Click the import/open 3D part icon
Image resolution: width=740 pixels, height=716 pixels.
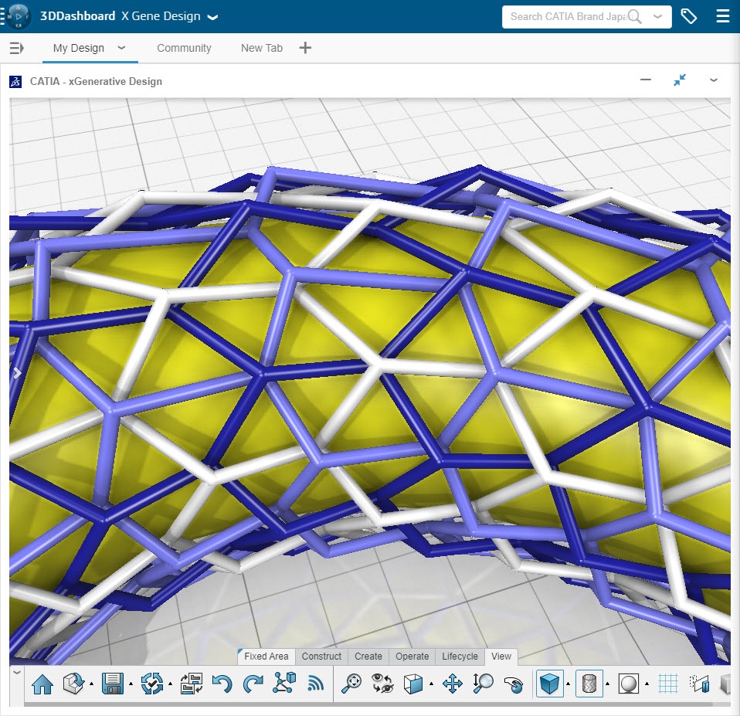73,684
